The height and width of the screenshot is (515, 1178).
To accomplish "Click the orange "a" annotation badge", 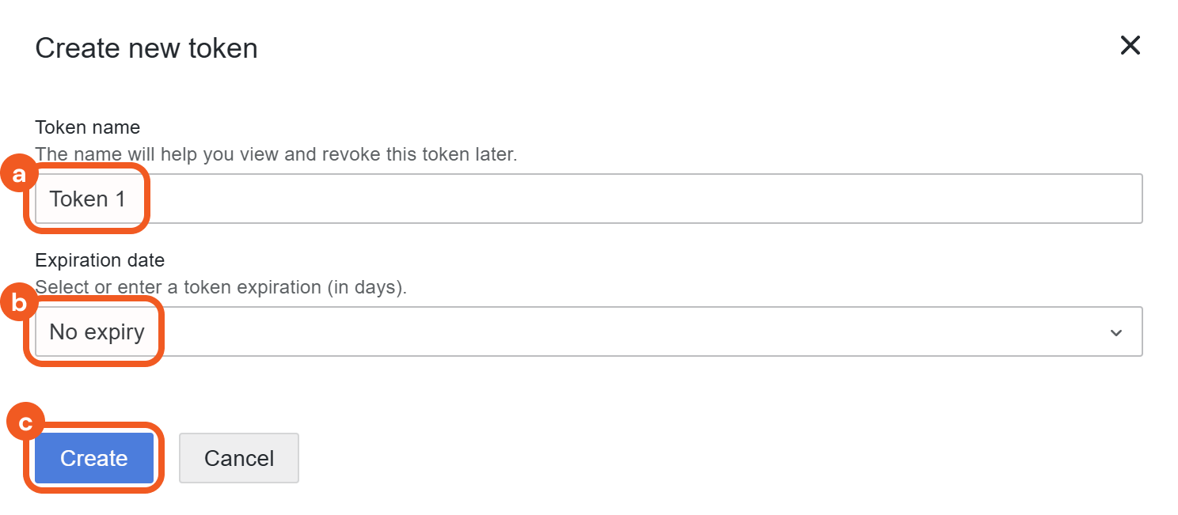I will (19, 176).
